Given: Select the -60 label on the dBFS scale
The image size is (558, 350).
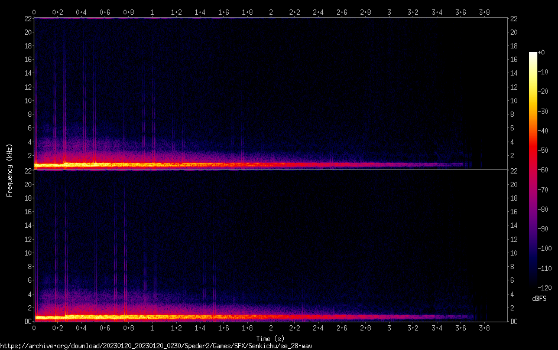Looking at the screenshot, I should [541, 170].
